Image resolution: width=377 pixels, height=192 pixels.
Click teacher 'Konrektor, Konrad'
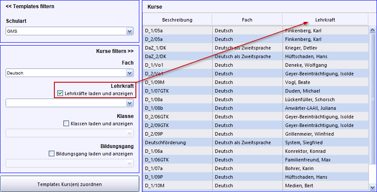pyautogui.click(x=305, y=152)
